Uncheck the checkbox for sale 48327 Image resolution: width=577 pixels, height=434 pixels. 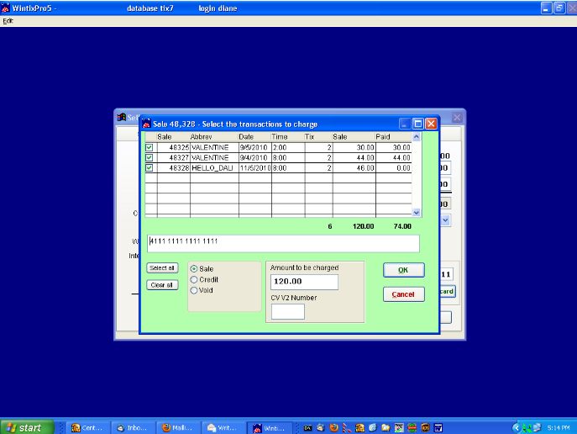149,157
